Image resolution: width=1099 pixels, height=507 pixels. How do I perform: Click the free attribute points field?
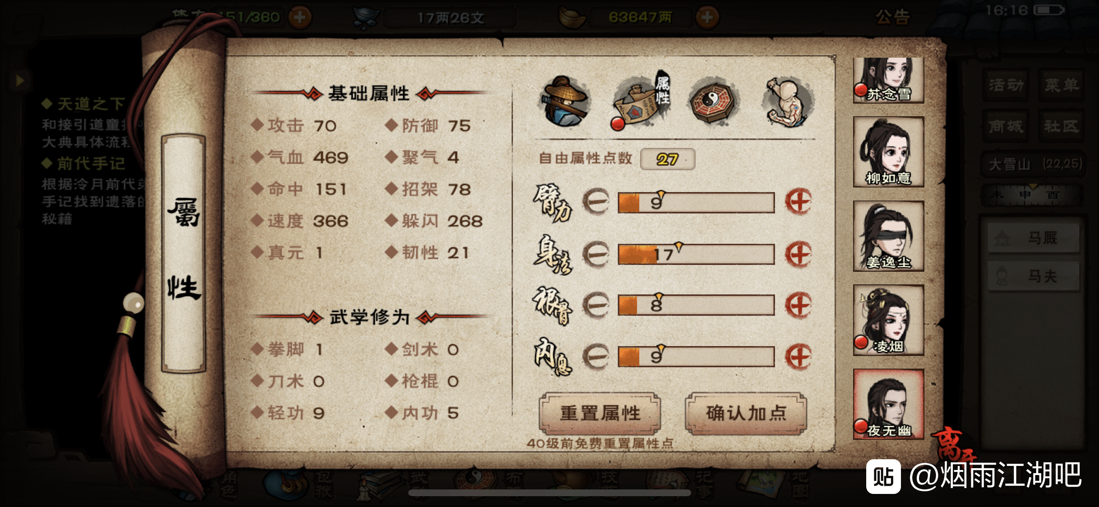point(667,159)
